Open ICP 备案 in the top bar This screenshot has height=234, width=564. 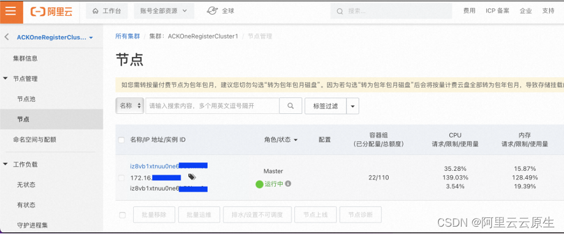(x=497, y=11)
